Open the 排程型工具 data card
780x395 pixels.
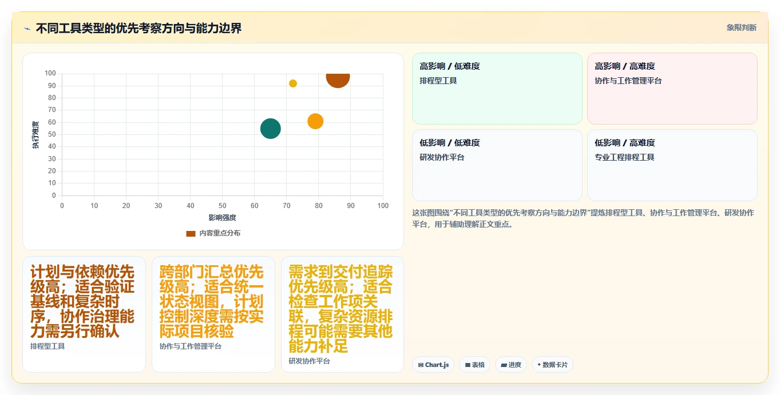84,314
